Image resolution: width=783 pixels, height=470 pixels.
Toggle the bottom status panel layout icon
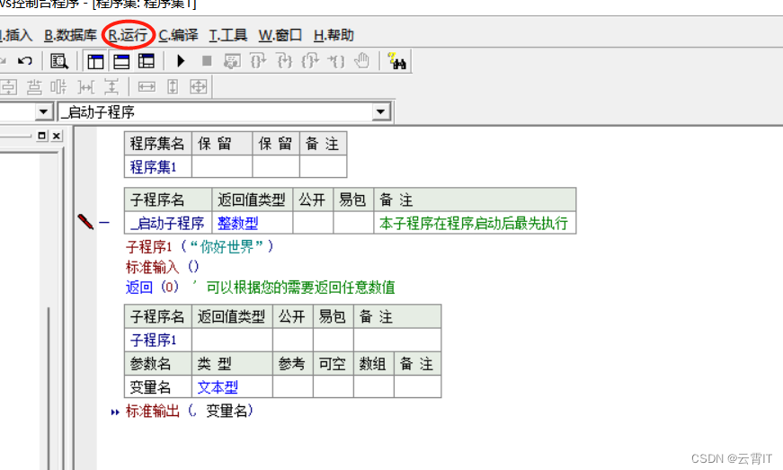121,61
